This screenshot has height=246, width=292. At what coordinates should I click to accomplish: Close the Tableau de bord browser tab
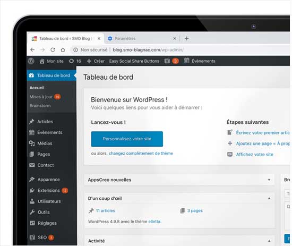(x=99, y=39)
